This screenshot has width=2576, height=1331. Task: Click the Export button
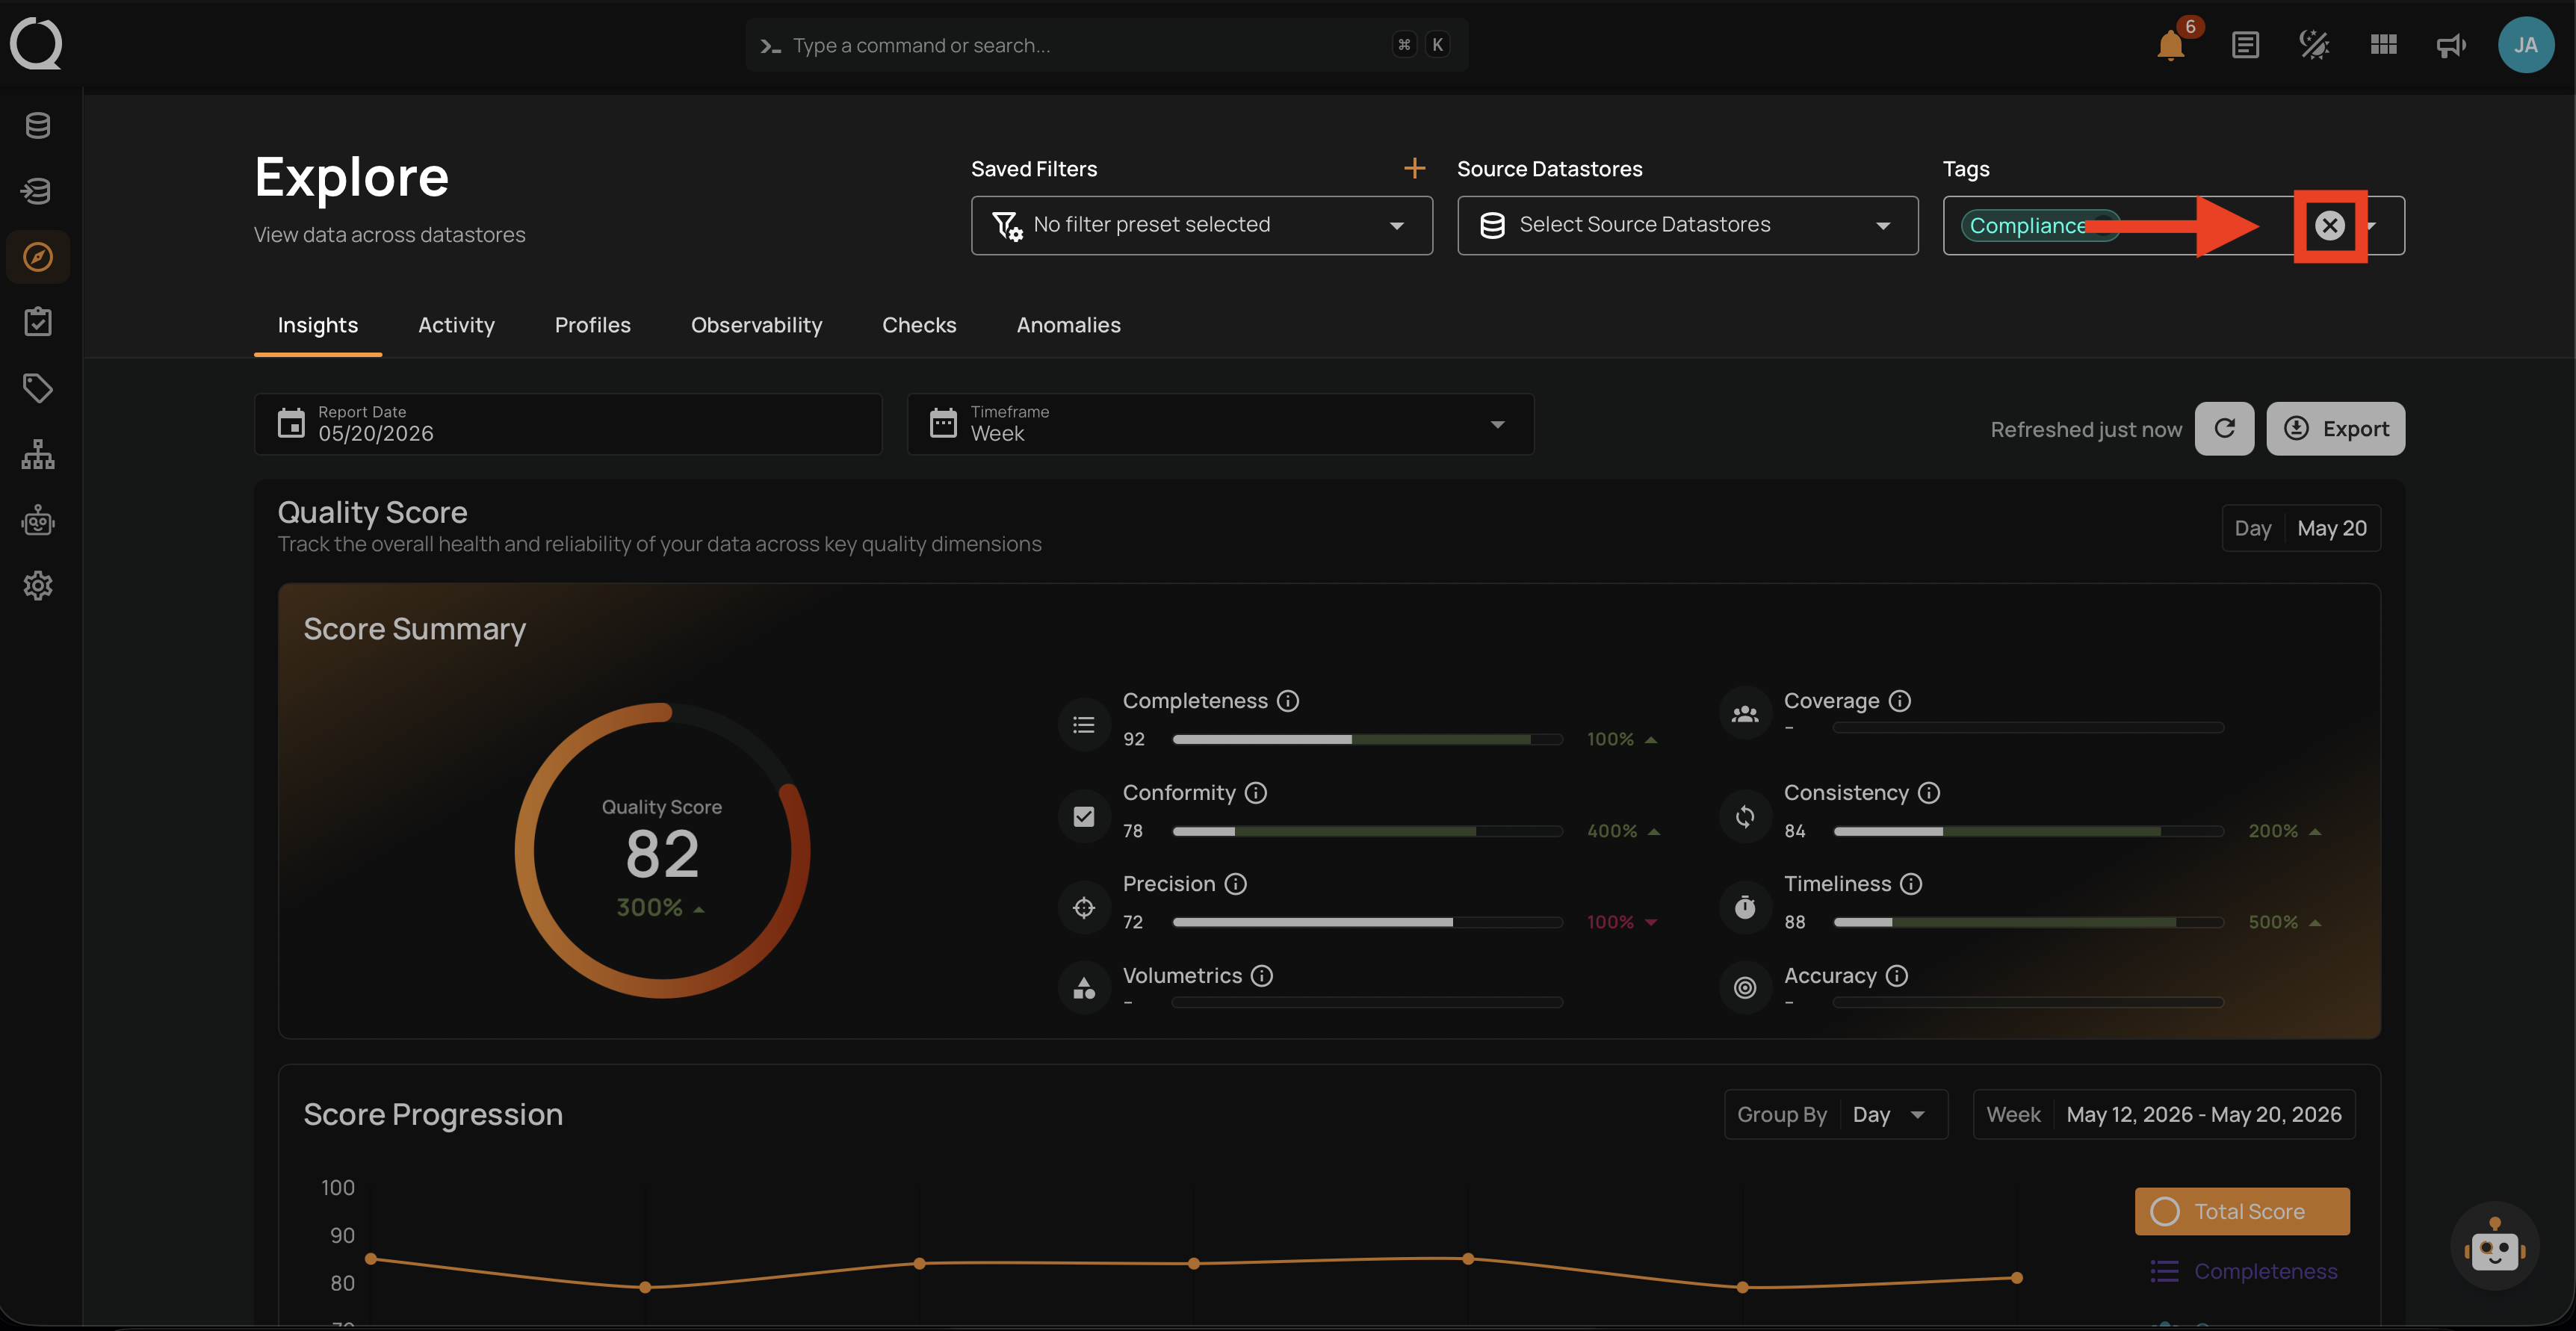point(2335,429)
